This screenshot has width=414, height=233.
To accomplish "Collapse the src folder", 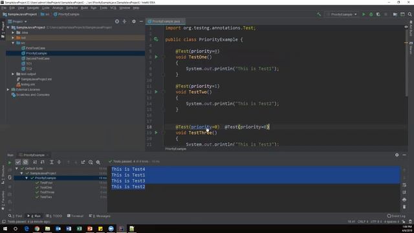I will pos(13,43).
